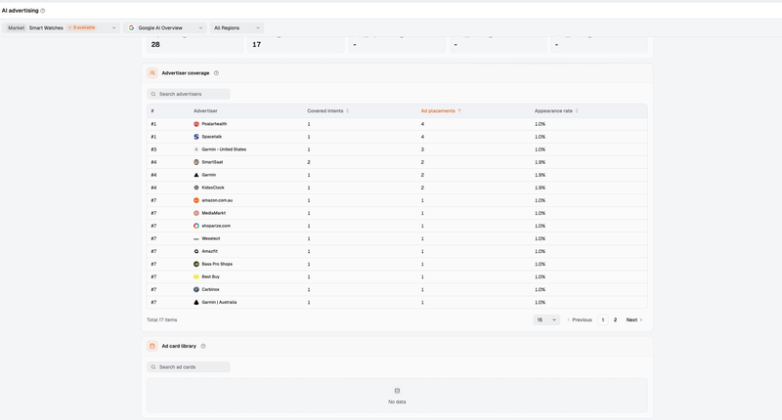Screen dimensions: 782x420
Task: Go to page 1 in pagination
Action: 602,319
